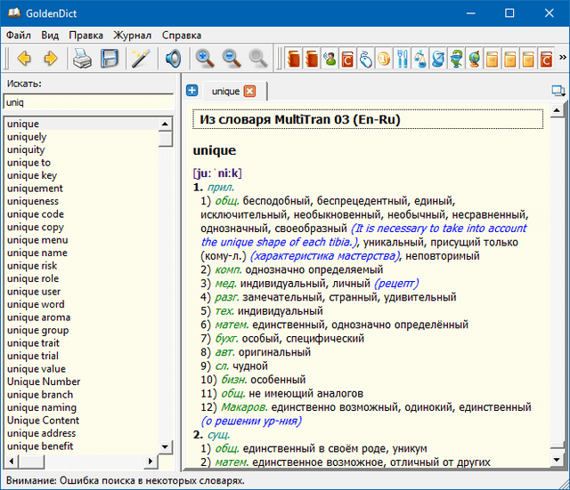Image resolution: width=570 pixels, height=490 pixels.
Task: Click the forward navigation arrow icon
Action: tap(51, 60)
